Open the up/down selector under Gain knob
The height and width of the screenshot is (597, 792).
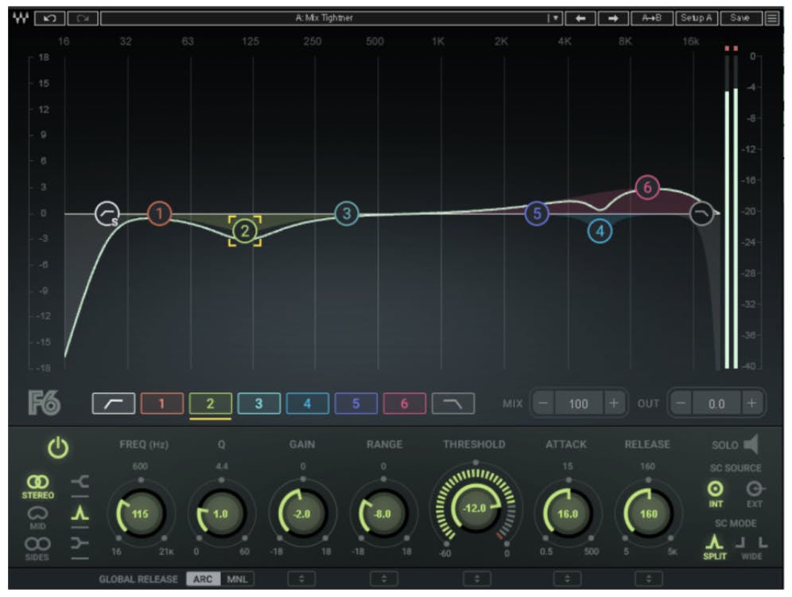[301, 579]
